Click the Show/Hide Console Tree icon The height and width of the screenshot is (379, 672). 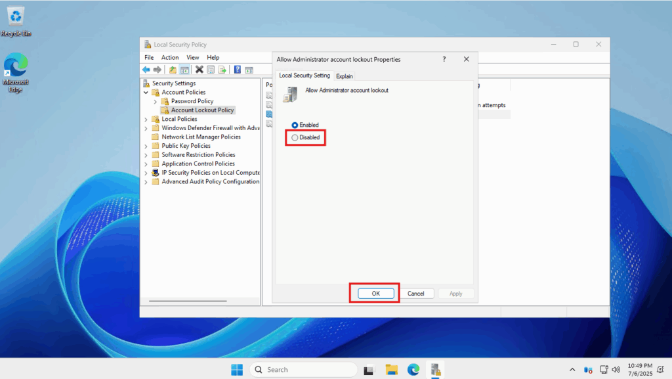(x=184, y=70)
